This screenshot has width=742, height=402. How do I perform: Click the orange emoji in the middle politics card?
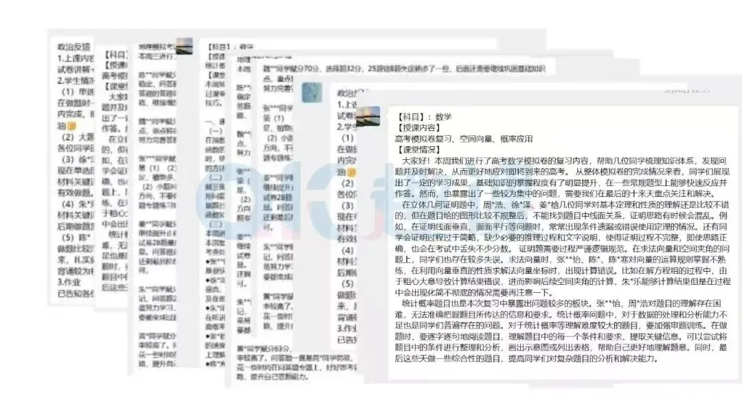(x=352, y=173)
